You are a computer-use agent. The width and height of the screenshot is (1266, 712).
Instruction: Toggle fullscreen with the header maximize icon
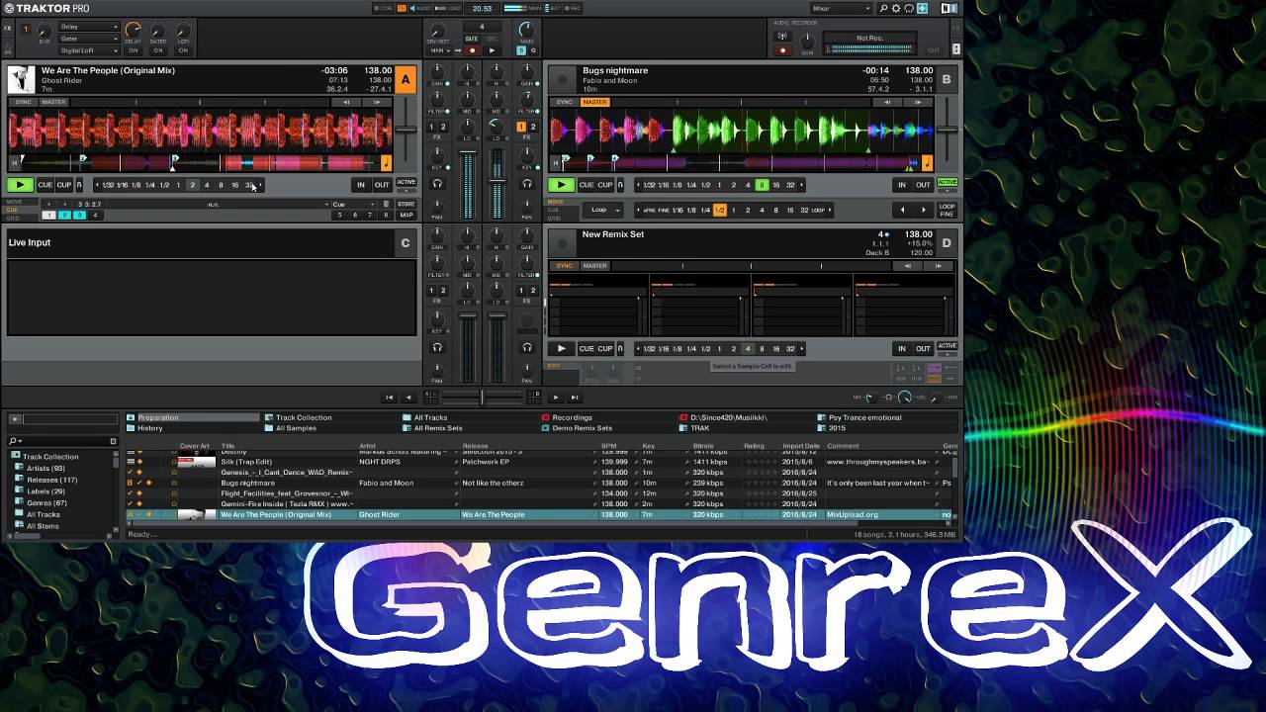[x=922, y=8]
